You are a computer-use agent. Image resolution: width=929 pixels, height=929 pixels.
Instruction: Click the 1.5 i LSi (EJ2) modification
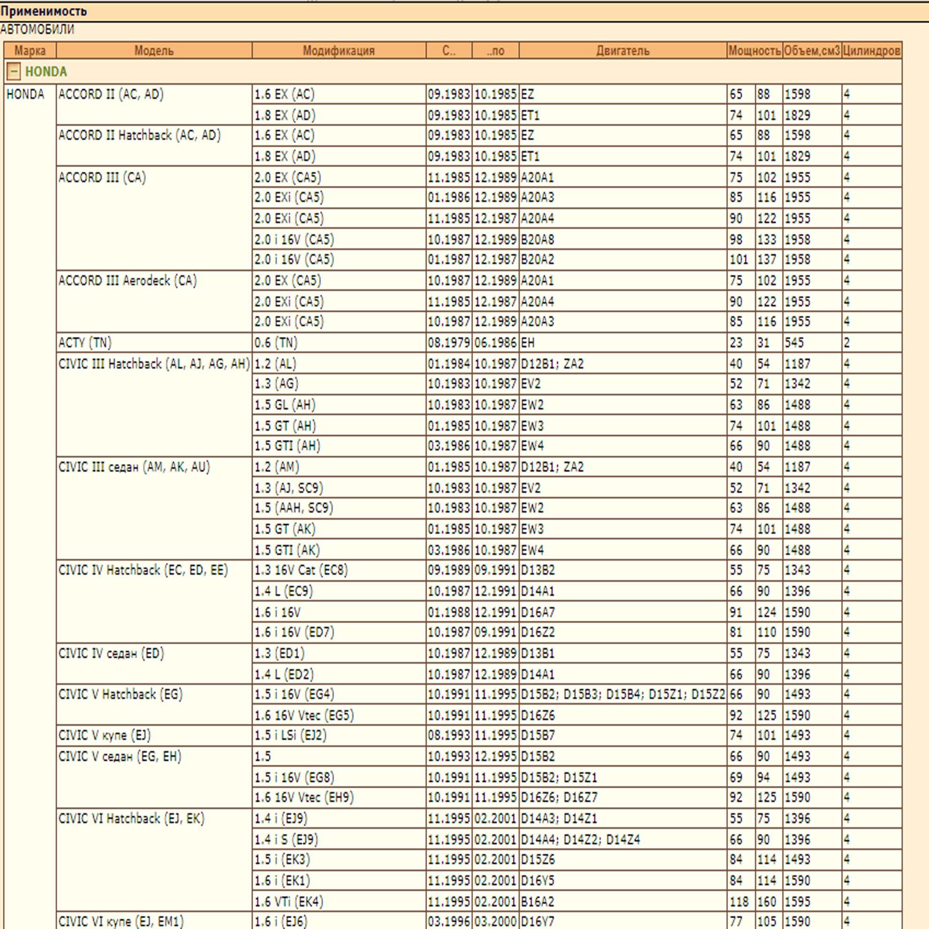290,735
